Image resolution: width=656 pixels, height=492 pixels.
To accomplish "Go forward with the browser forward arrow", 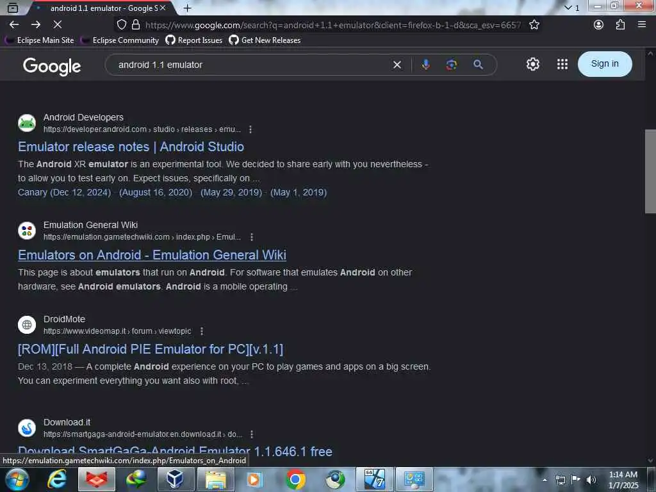I will coord(36,25).
